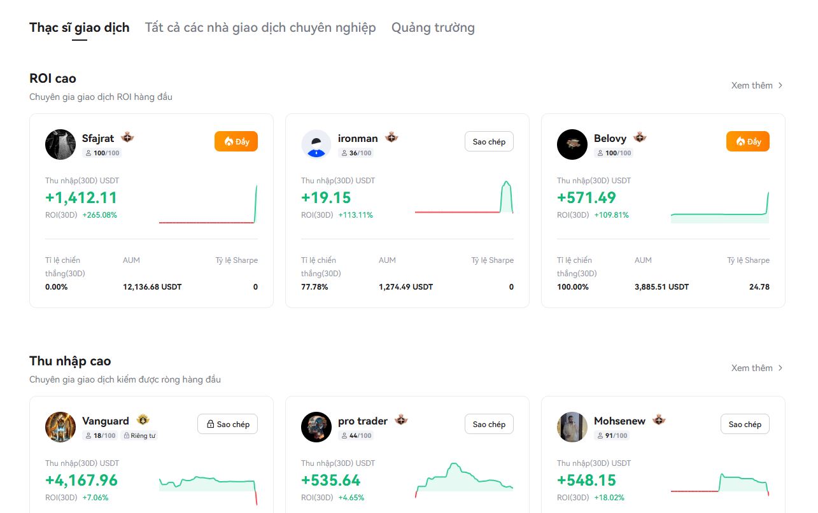Click the win rate value 77.78%

(x=314, y=287)
